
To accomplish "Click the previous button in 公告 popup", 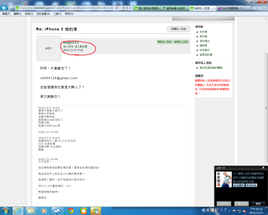I will (x=224, y=204).
